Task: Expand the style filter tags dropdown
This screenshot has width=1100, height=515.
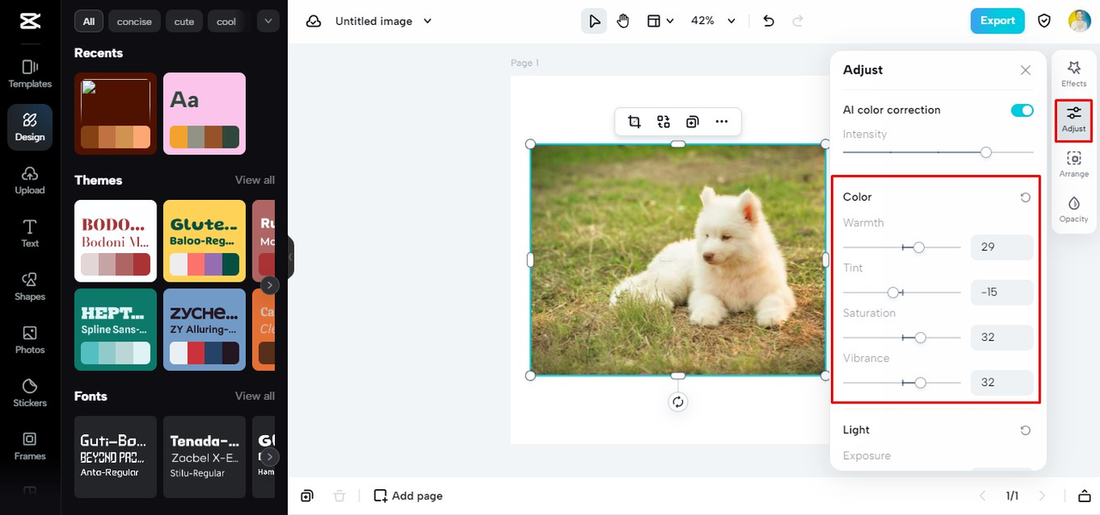Action: [268, 21]
